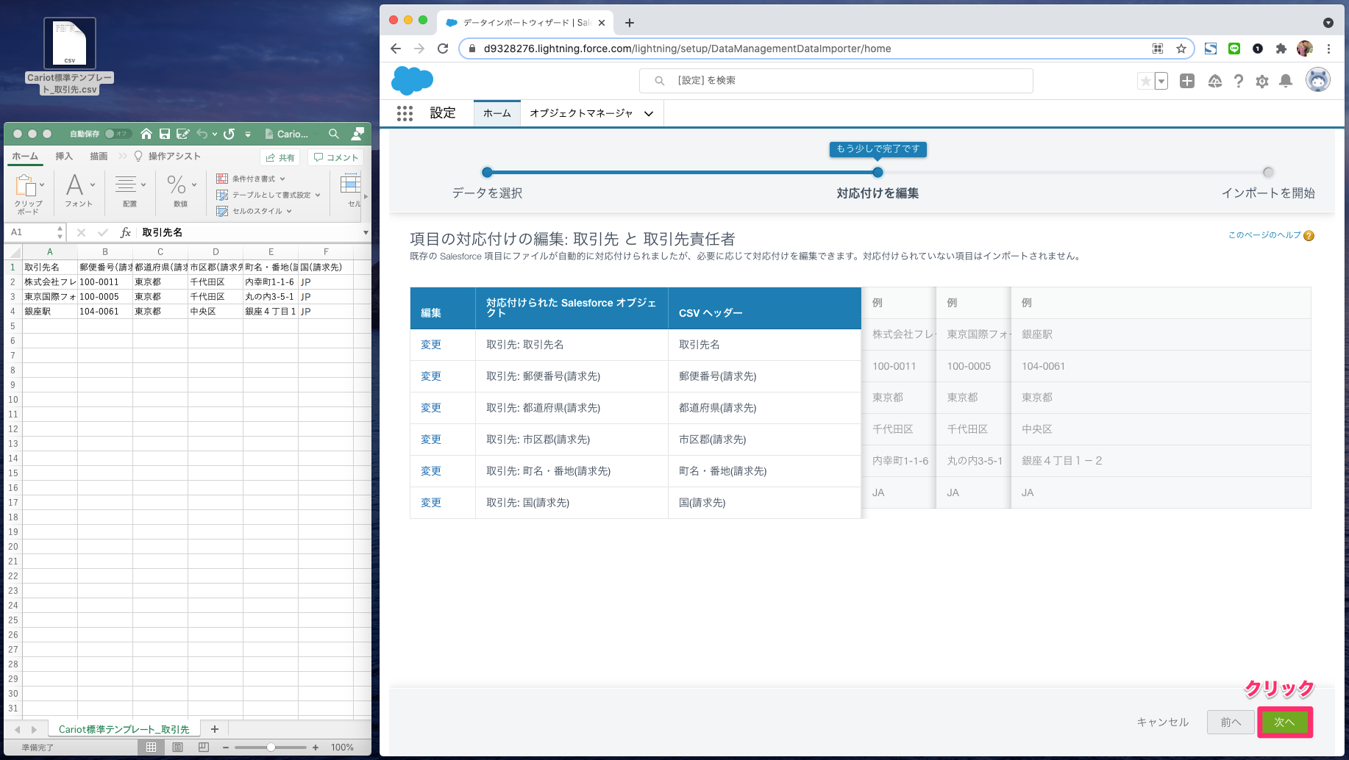Screen dimensions: 1349x760
Task: Click the Excel zoom in plus
Action: coord(316,748)
